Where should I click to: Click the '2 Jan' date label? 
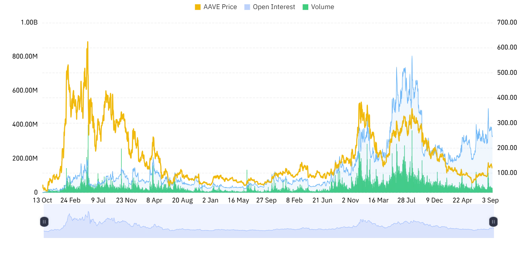click(x=210, y=200)
